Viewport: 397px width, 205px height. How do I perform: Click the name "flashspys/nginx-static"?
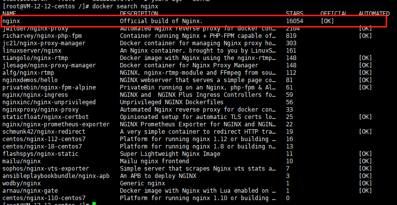[40, 154]
